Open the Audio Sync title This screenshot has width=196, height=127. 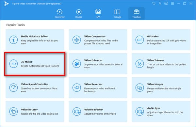[154, 108]
